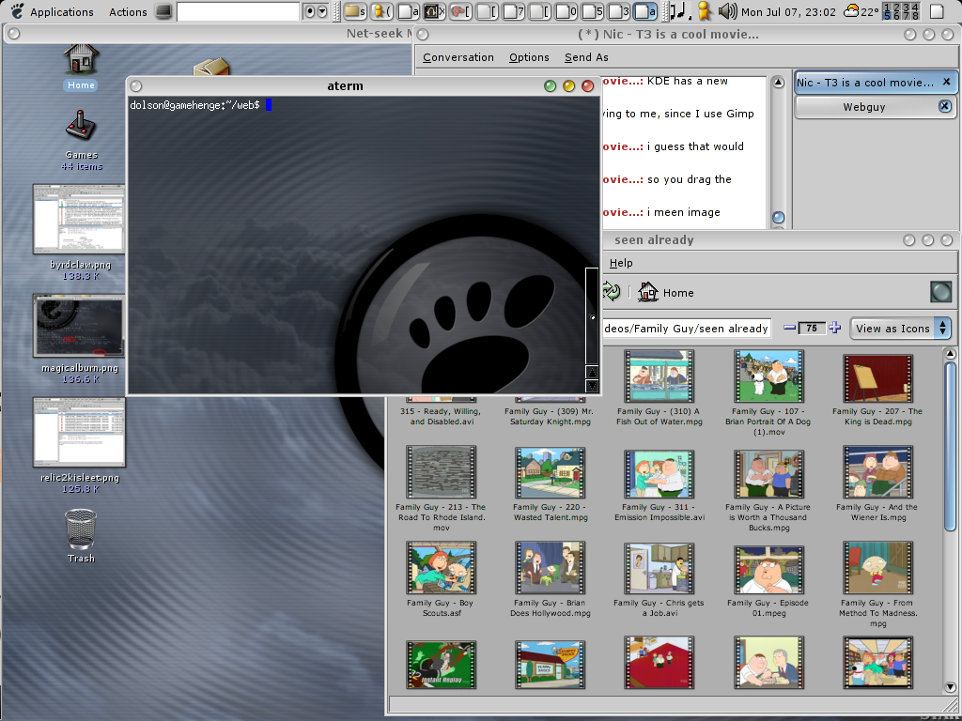Select the 'Nic - T3 is a cool movie...' chat tab
The image size is (962, 721).
[865, 83]
